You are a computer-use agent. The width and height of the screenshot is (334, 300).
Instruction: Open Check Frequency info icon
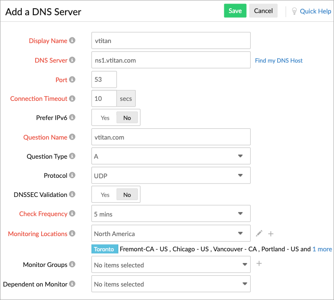(x=72, y=213)
